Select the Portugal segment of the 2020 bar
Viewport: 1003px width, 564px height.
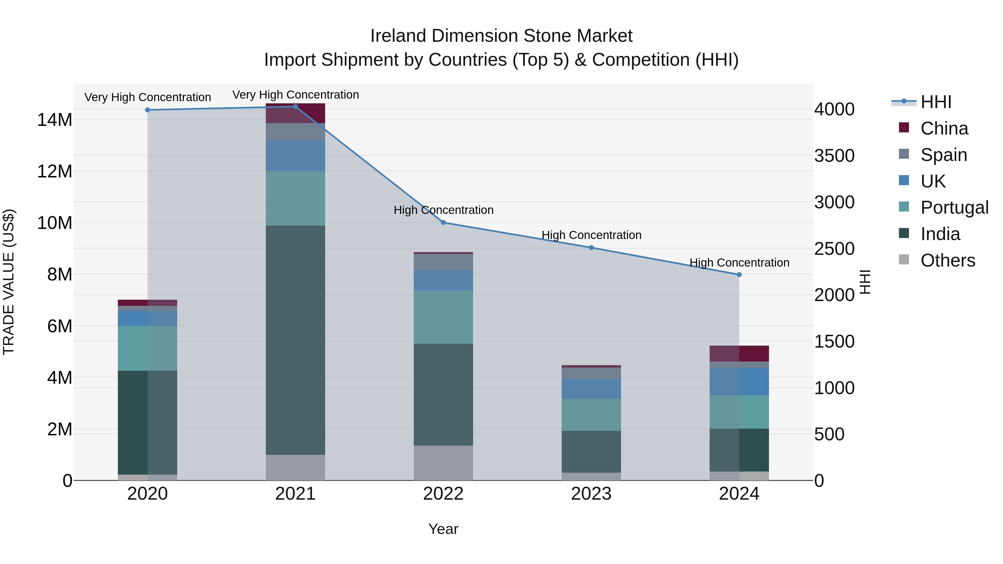(x=148, y=348)
